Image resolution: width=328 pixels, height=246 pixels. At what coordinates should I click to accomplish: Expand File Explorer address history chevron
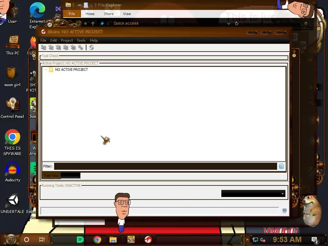click(229, 24)
